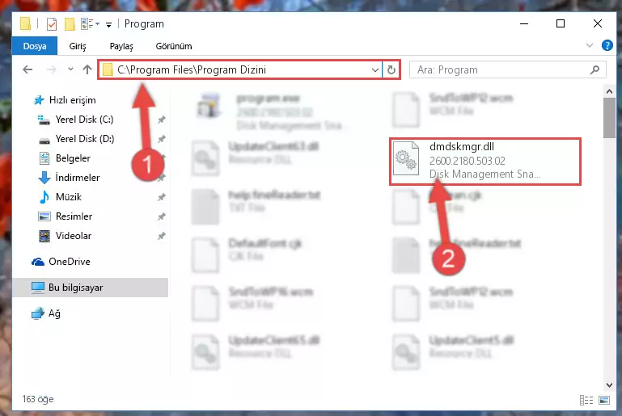The image size is (622, 416).
Task: Expand the ribbon with the chevron
Action: 590,45
